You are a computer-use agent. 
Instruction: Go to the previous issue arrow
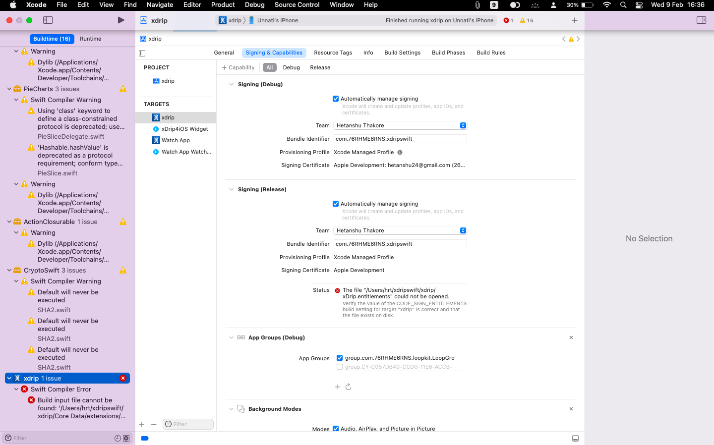point(564,39)
